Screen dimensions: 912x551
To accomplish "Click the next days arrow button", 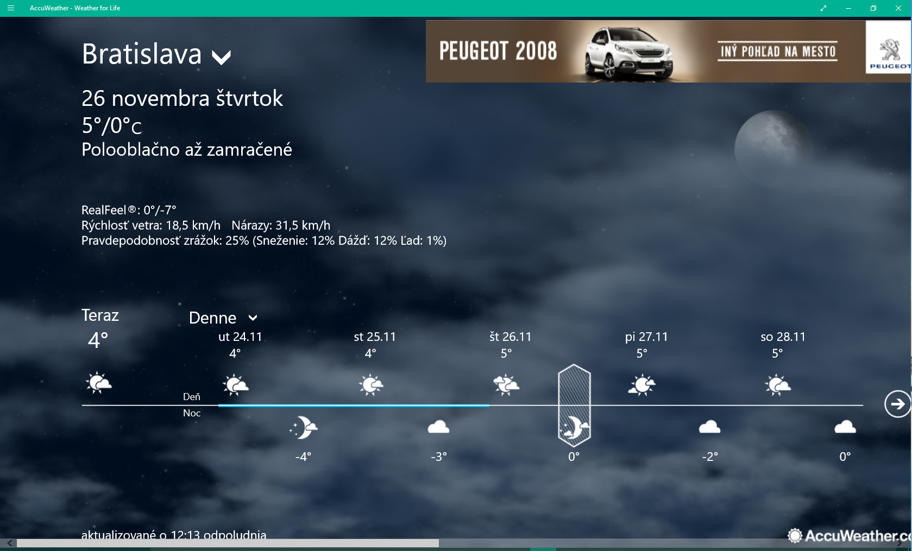I will [897, 404].
